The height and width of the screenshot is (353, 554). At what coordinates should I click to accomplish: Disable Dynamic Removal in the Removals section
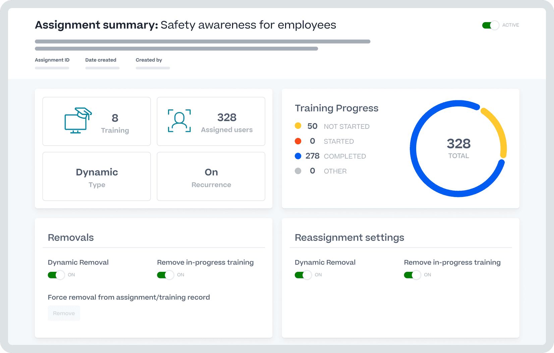[x=56, y=275]
